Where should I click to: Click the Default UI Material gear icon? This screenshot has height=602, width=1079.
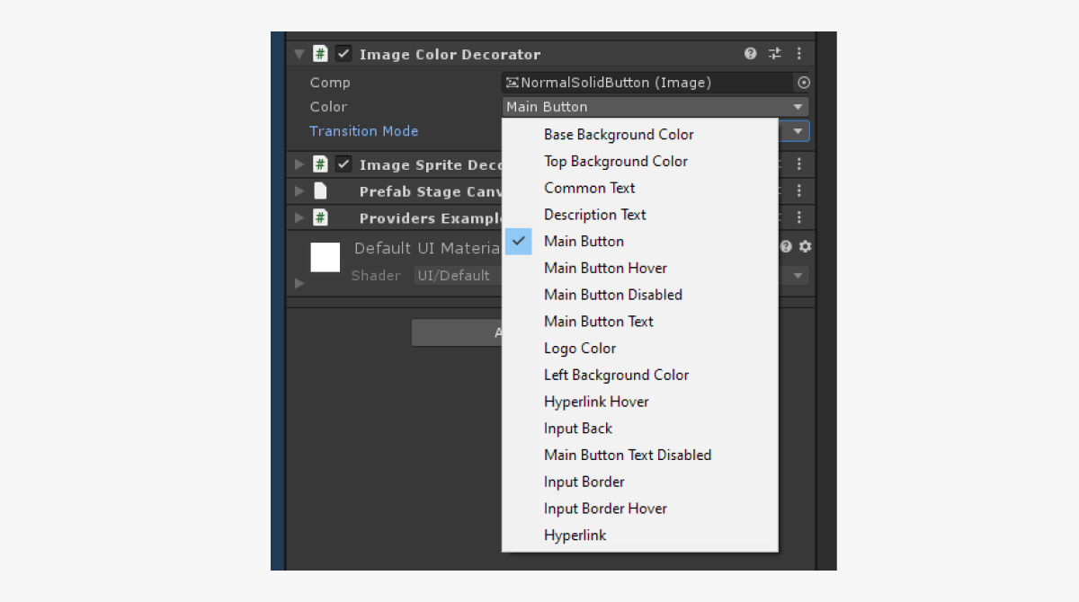point(805,246)
